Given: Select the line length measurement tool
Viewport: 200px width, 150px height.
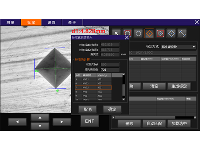Looking at the screenshot, I should pos(182,33).
